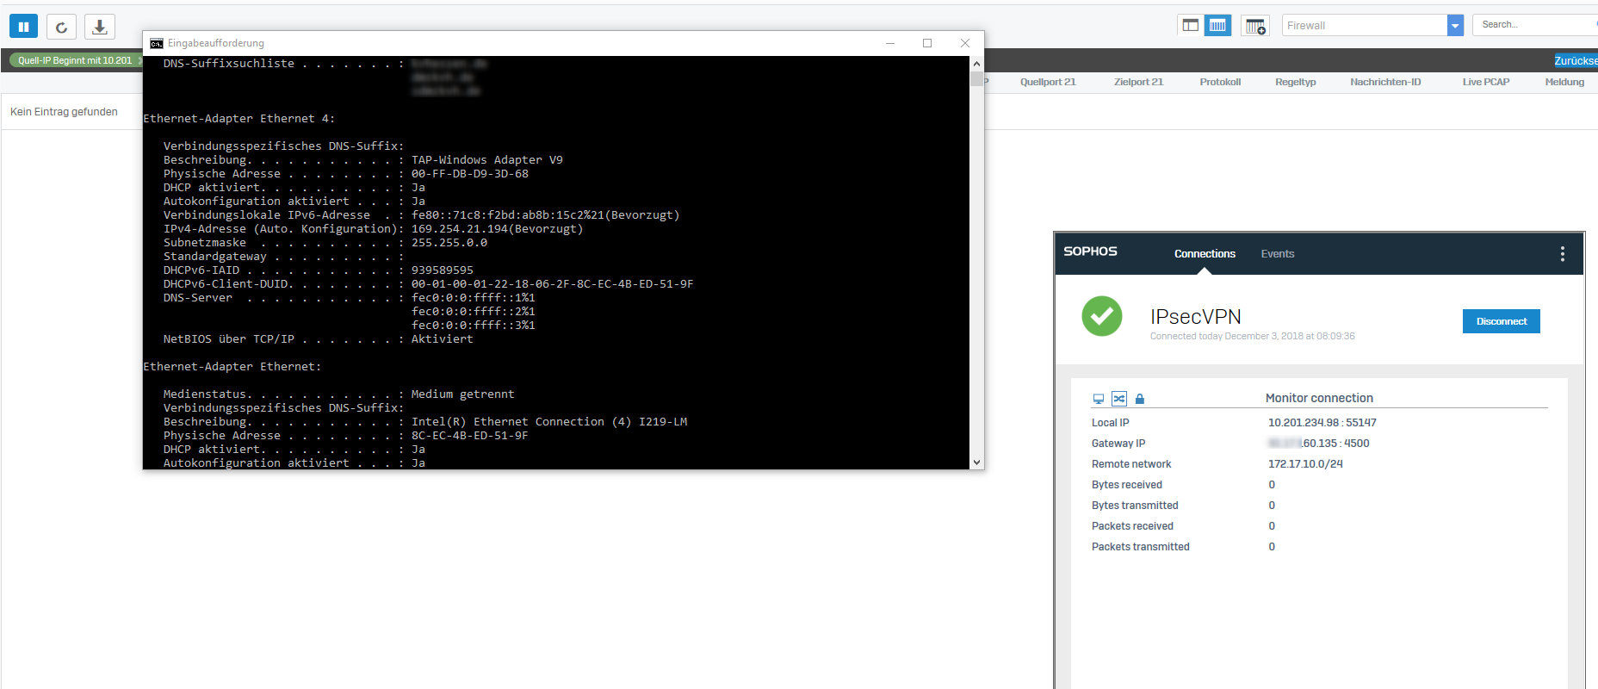Image resolution: width=1598 pixels, height=689 pixels.
Task: Click the download log icon
Action: 100,27
